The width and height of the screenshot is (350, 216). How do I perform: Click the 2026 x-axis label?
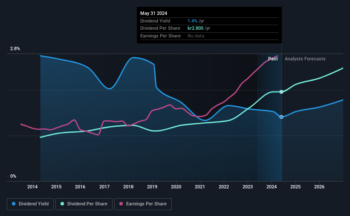click(x=319, y=187)
